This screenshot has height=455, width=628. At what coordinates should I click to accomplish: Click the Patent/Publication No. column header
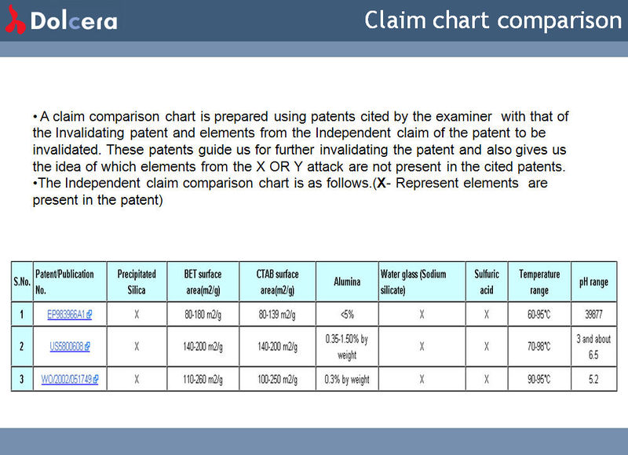coord(65,282)
